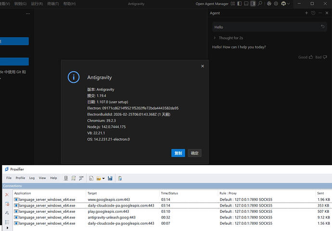Click Proxifier's clipboard refresh toolbar icon
The width and height of the screenshot is (332, 231).
(x=120, y=178)
